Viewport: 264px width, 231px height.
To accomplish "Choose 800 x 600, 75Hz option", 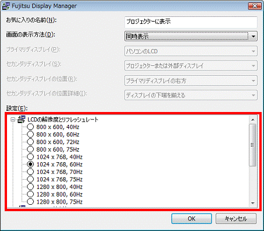I will pyautogui.click(x=30, y=149).
